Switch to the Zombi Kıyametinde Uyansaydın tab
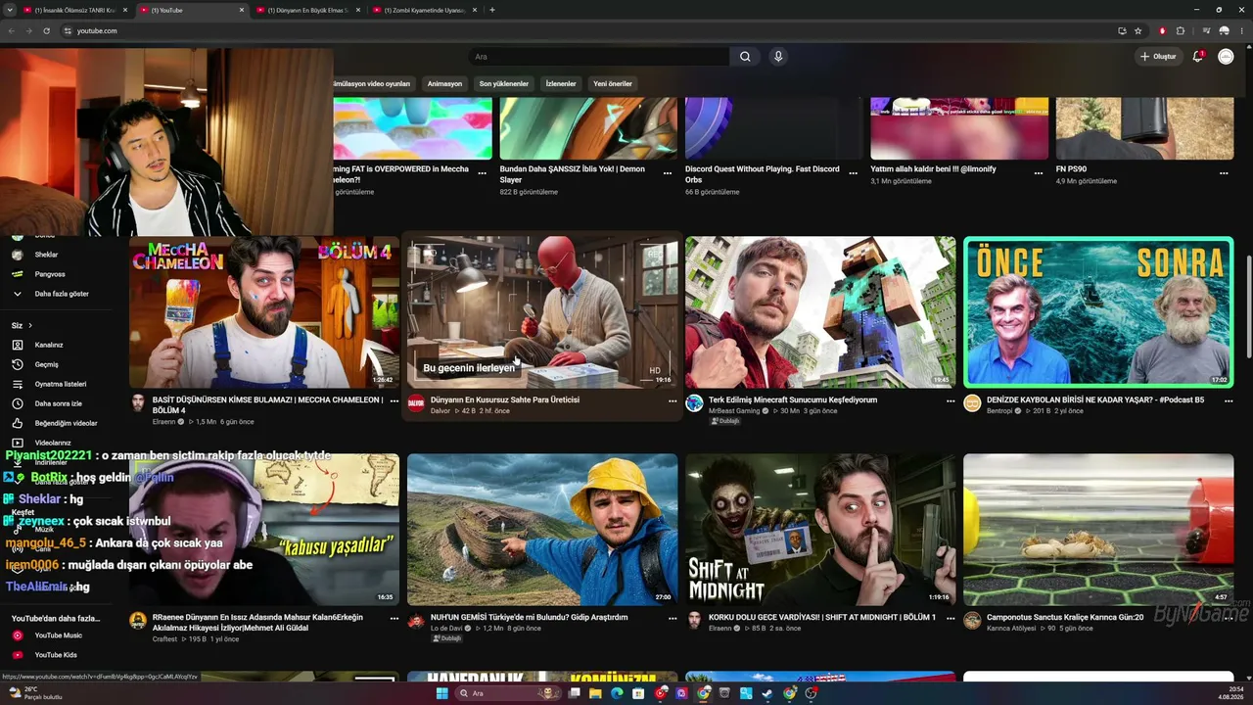 [x=424, y=10]
